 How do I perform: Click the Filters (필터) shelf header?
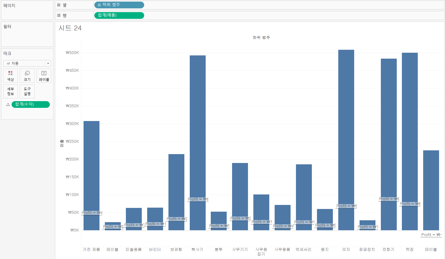click(x=7, y=27)
